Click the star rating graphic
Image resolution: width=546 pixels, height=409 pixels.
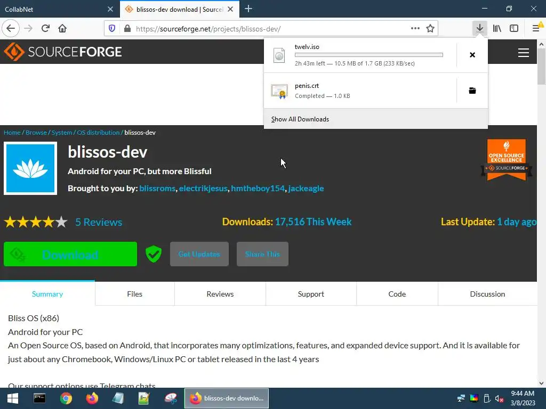pos(36,222)
